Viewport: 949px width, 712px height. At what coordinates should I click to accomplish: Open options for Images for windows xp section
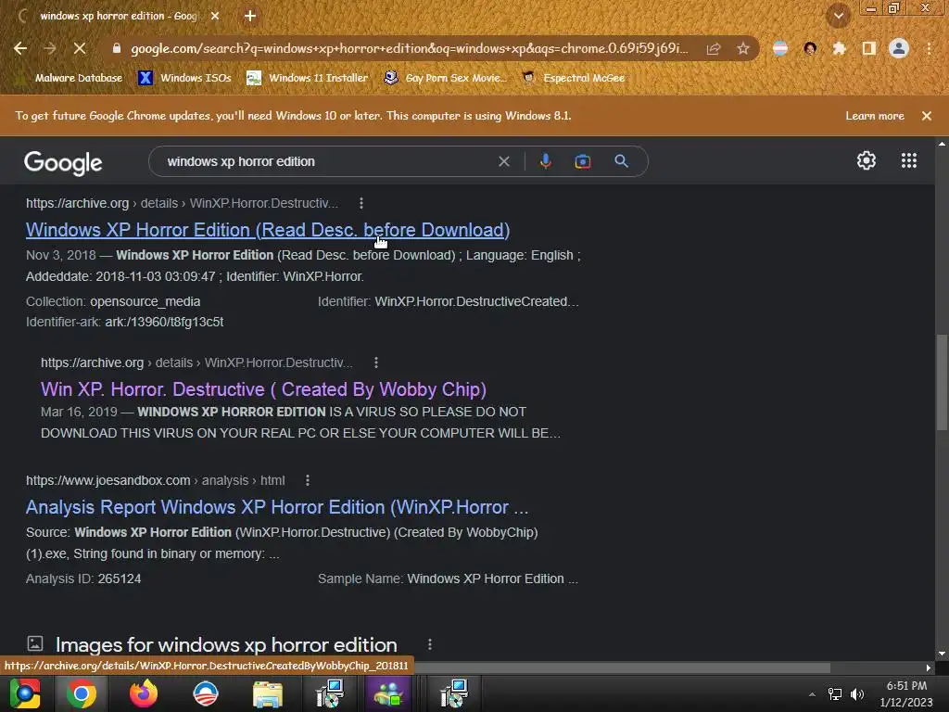430,645
